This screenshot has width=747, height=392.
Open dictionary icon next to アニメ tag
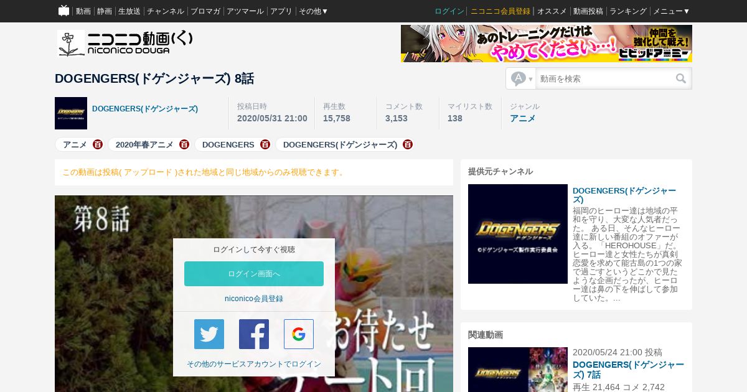98,144
